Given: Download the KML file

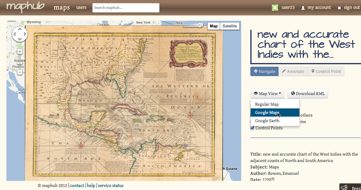Looking at the screenshot, I should tap(308, 93).
